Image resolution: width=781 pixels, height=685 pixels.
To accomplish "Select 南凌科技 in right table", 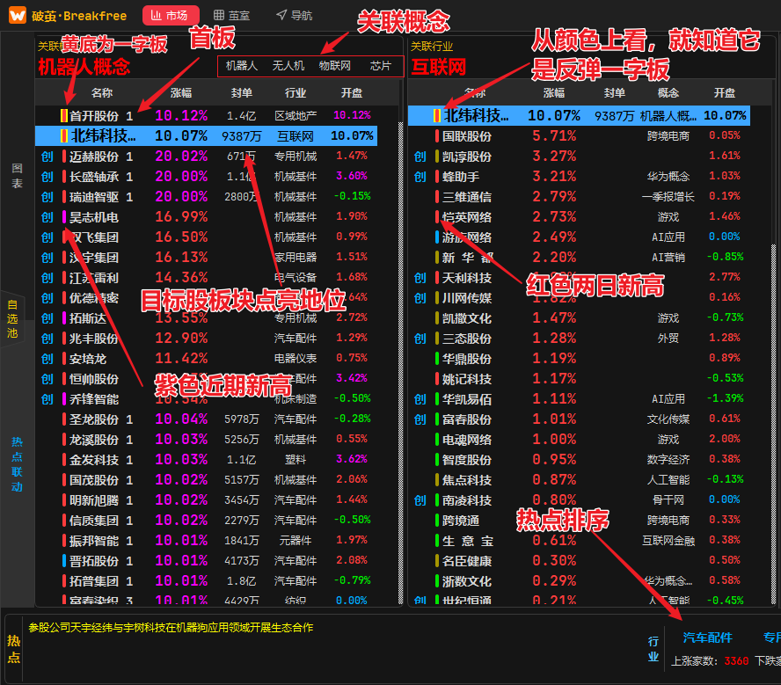I will (x=467, y=500).
